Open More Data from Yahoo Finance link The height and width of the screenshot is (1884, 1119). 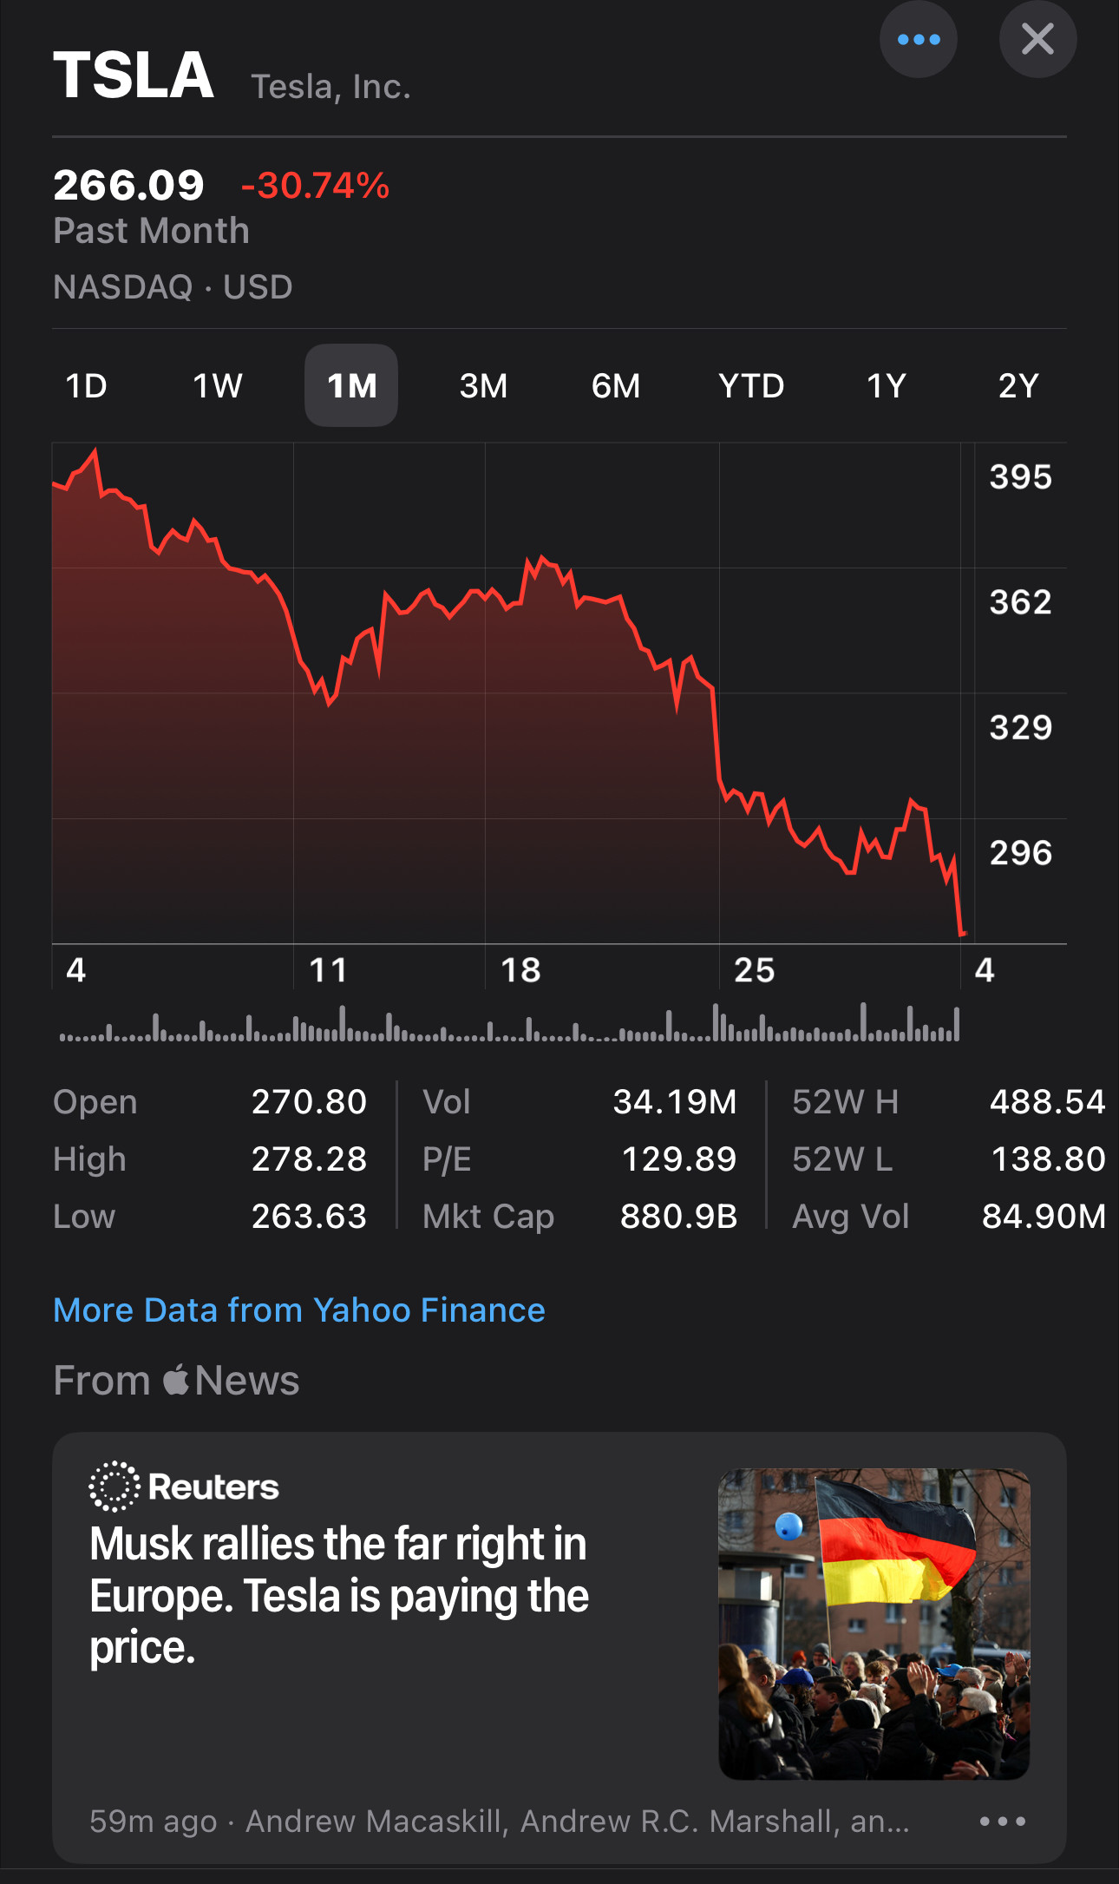click(299, 1310)
